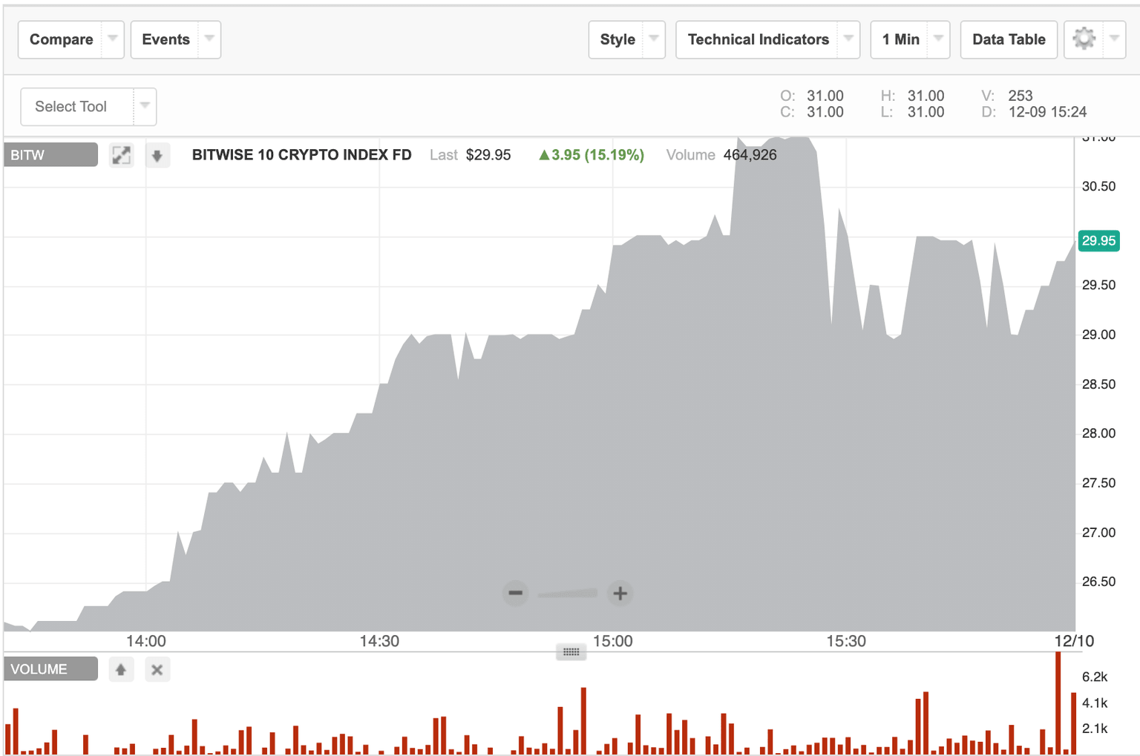Open chart preferences via the gear icon

(x=1084, y=39)
